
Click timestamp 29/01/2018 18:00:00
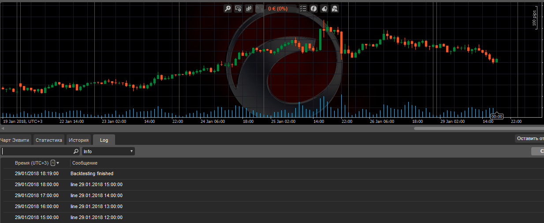(x=37, y=184)
